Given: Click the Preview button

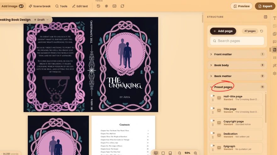Looking at the screenshot, I should pos(241,6).
